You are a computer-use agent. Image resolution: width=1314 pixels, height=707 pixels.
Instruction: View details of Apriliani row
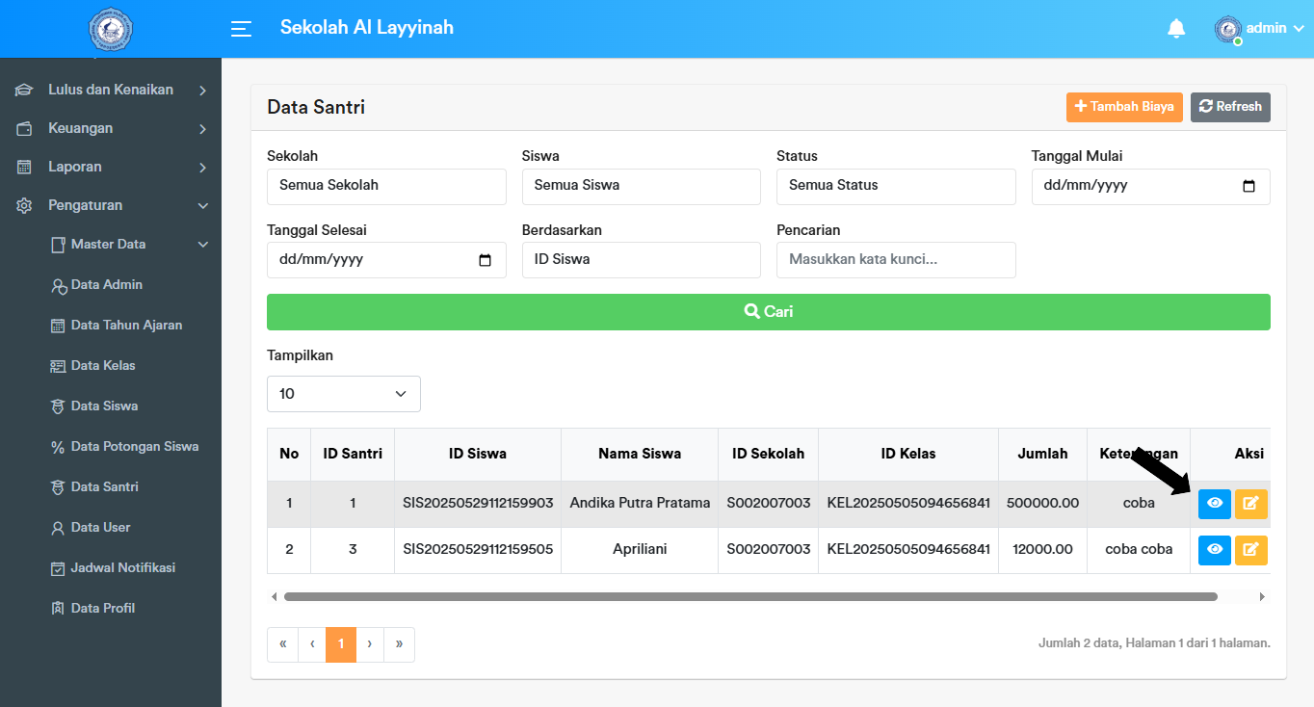[x=1214, y=550]
